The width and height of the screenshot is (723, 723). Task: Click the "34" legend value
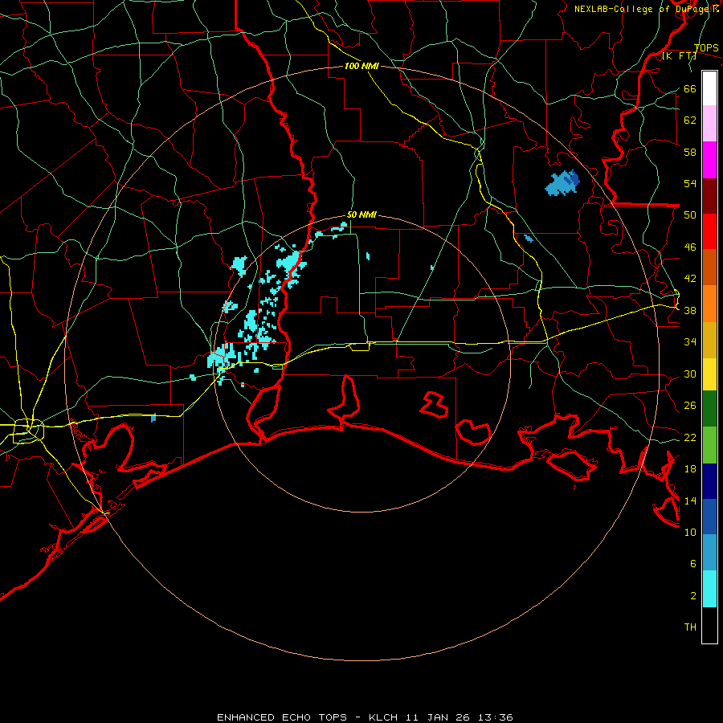pos(690,341)
